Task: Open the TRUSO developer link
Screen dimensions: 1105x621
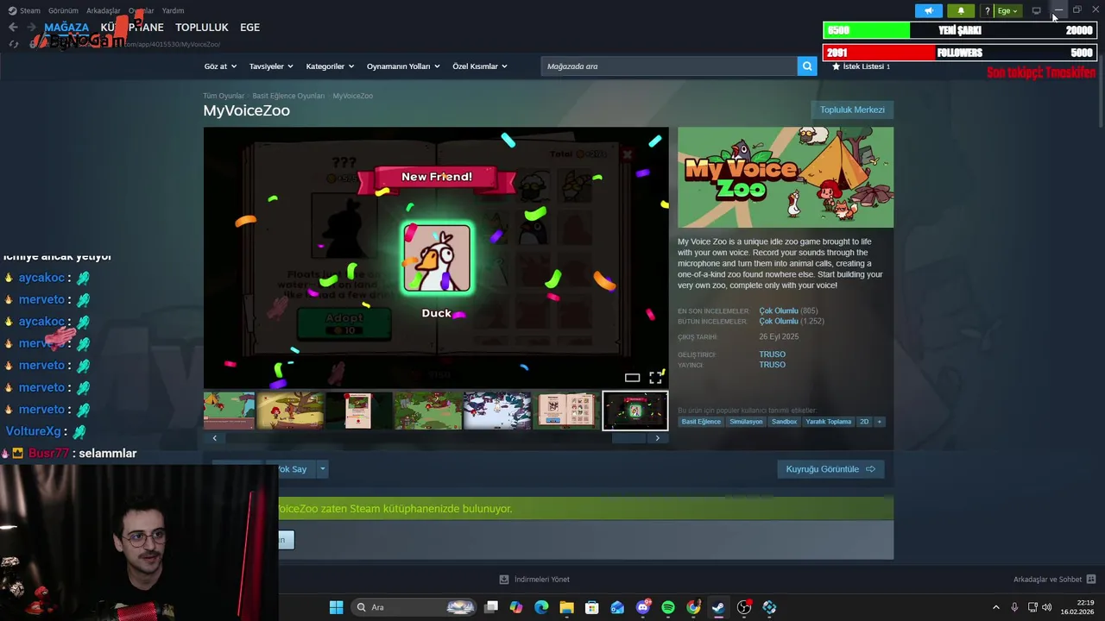Action: coord(772,354)
